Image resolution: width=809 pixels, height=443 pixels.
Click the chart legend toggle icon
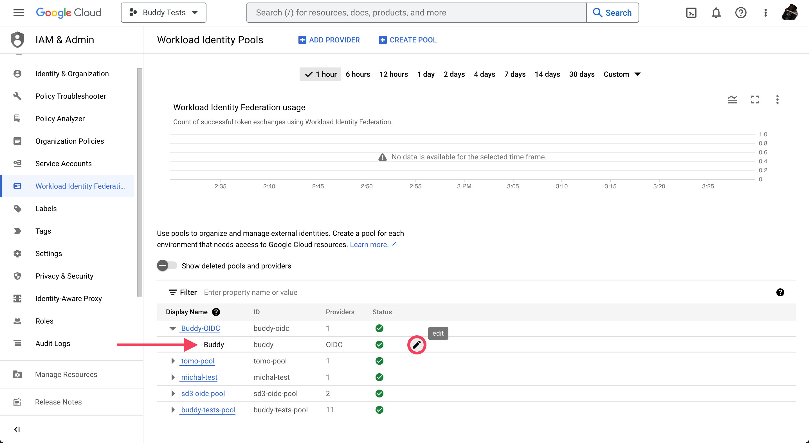click(732, 100)
